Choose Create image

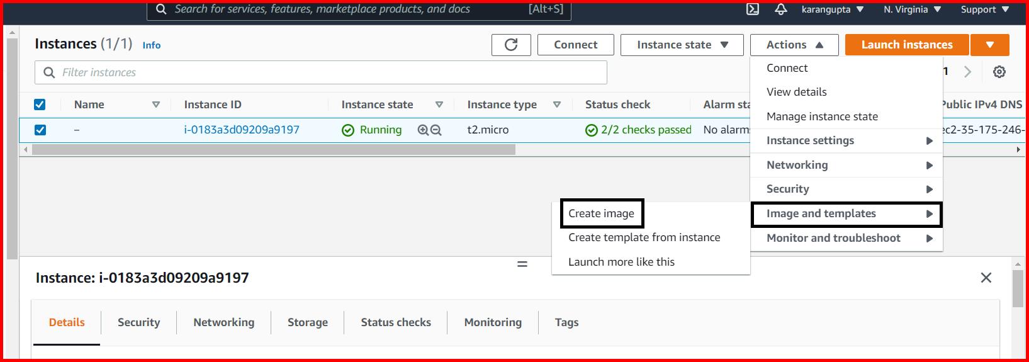tap(601, 213)
